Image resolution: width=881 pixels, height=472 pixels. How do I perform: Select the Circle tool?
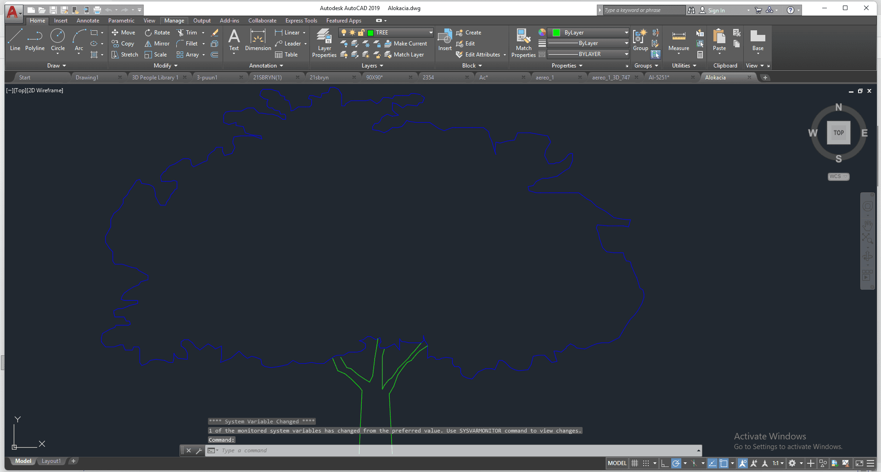pos(57,39)
